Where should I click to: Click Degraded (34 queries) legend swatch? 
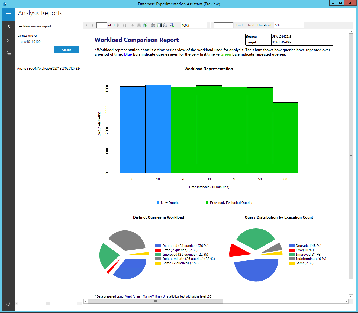[x=158, y=246]
